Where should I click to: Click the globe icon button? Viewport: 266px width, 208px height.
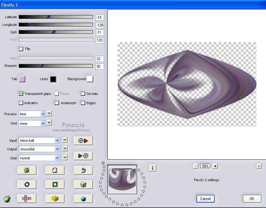[27, 170]
